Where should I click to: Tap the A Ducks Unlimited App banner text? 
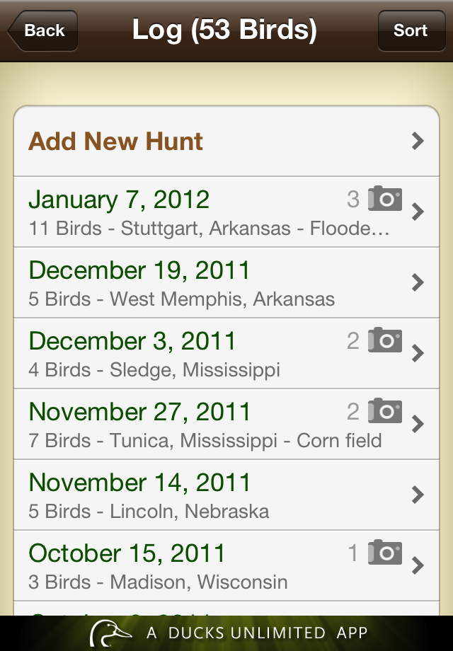pyautogui.click(x=257, y=633)
